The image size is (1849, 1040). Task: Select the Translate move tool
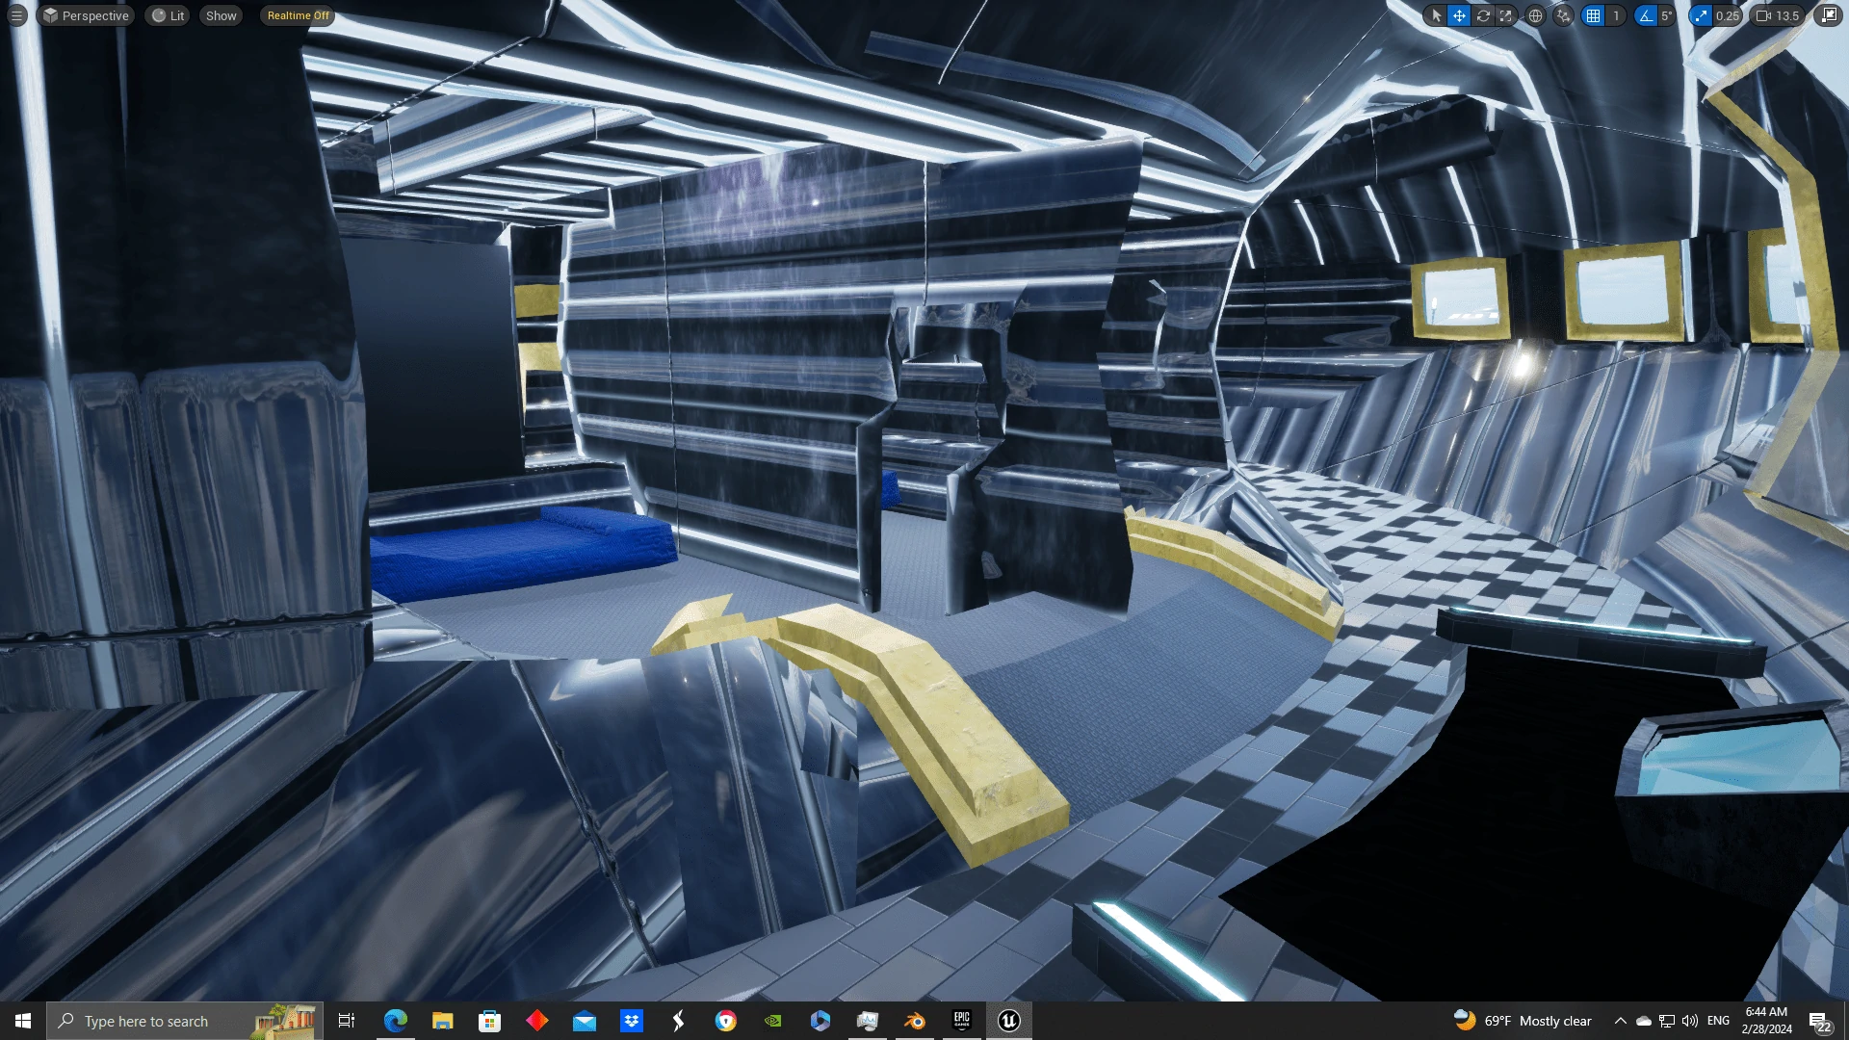pos(1459,15)
